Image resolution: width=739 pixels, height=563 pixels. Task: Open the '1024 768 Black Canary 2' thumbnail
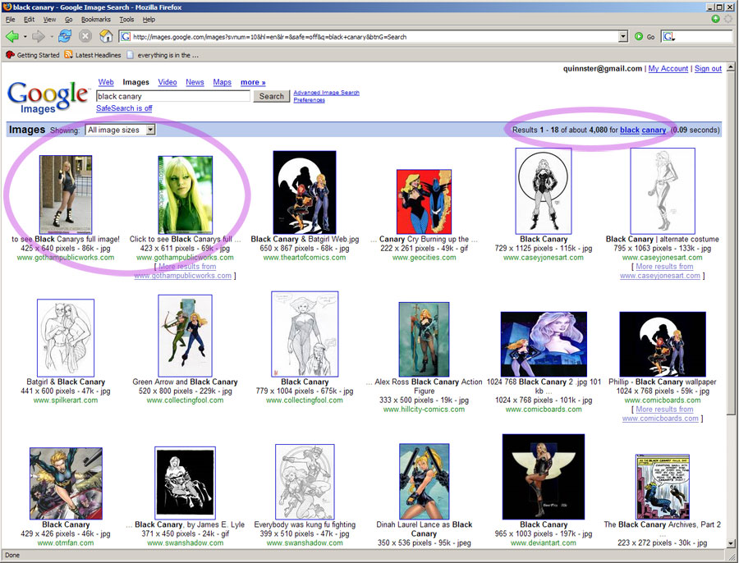(544, 344)
